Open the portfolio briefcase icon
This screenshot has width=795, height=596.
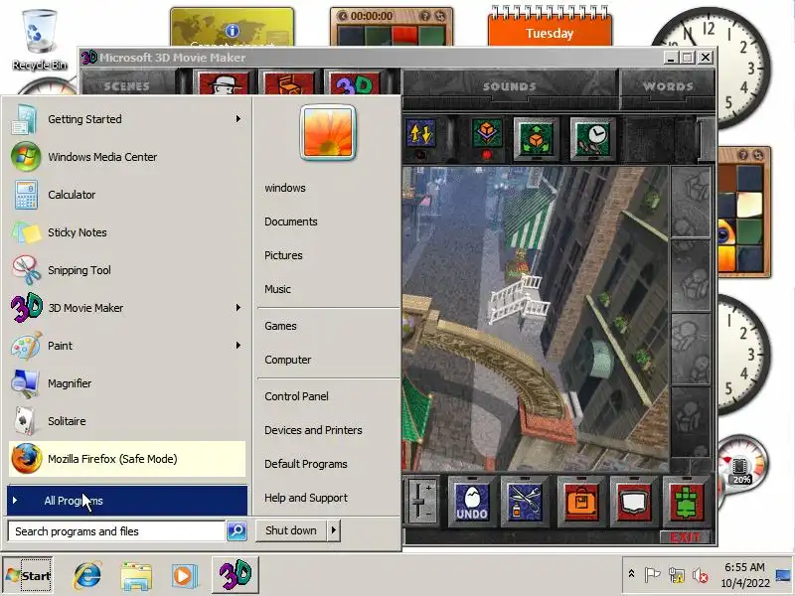click(x=581, y=502)
